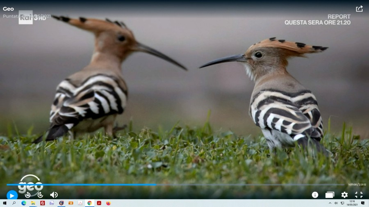Open the Windows Start menu

5,203
